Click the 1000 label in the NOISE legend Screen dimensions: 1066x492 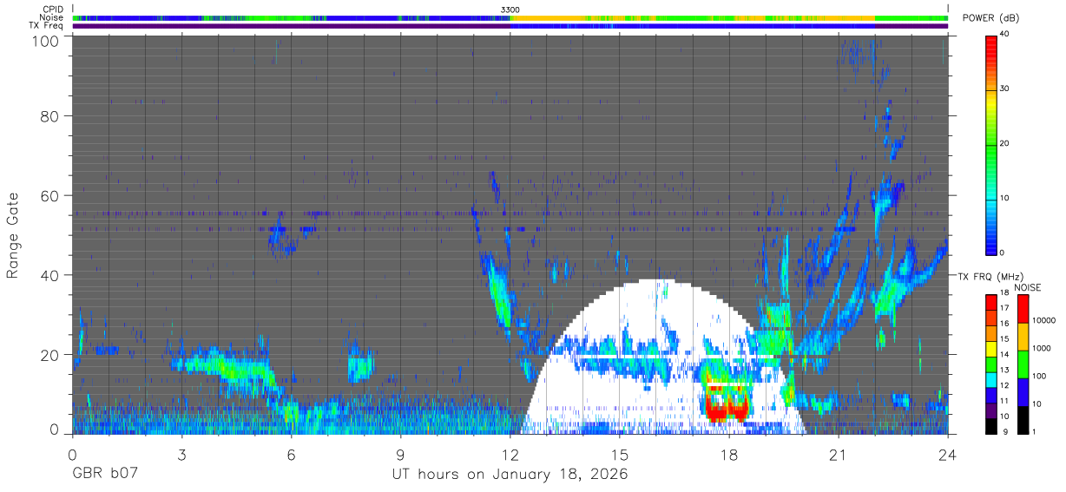(x=1042, y=348)
